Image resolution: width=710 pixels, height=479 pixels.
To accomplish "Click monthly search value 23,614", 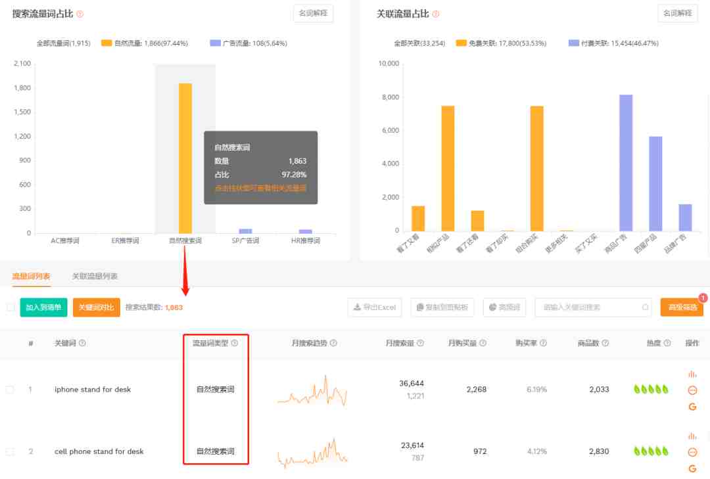I will [412, 445].
